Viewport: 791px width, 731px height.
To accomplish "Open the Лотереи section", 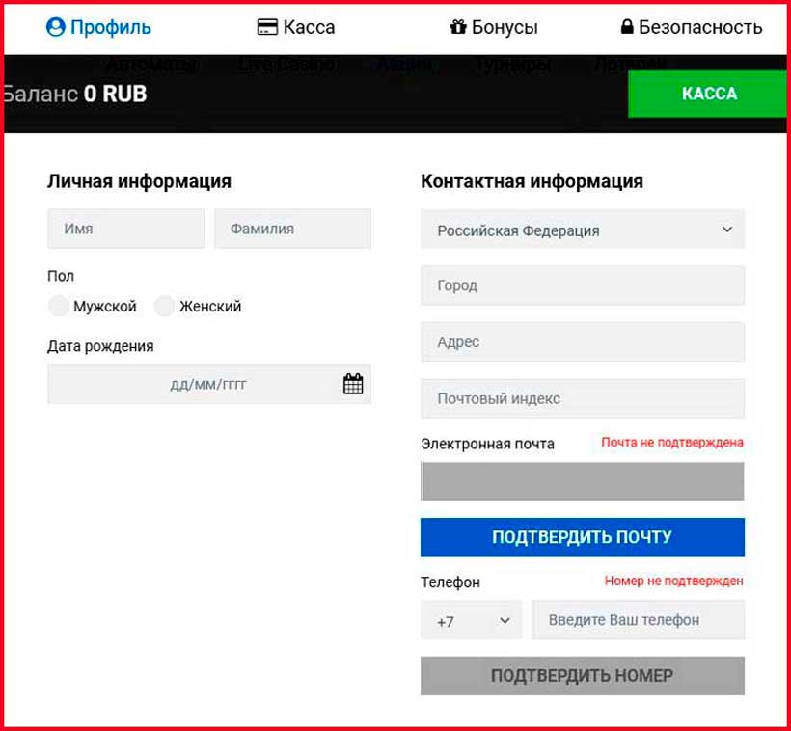I will [628, 66].
